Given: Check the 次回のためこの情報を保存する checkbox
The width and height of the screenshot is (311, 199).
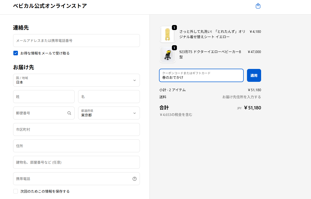Looking at the screenshot, I should pyautogui.click(x=16, y=191).
